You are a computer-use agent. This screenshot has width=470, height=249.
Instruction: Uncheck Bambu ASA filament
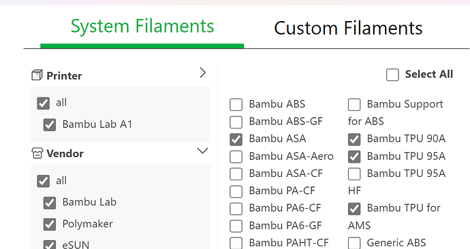tap(236, 139)
